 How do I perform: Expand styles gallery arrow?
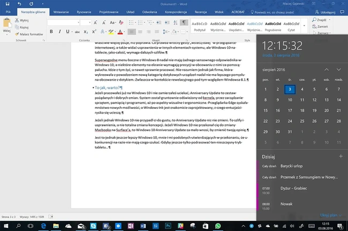(304, 26)
